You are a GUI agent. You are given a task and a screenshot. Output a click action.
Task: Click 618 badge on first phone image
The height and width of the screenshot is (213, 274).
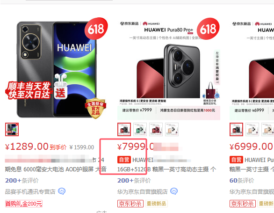(x=96, y=29)
